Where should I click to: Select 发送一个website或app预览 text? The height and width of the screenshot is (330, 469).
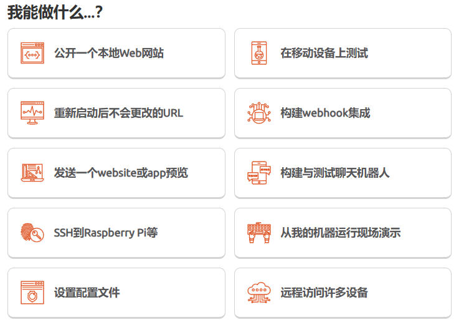[x=121, y=173]
